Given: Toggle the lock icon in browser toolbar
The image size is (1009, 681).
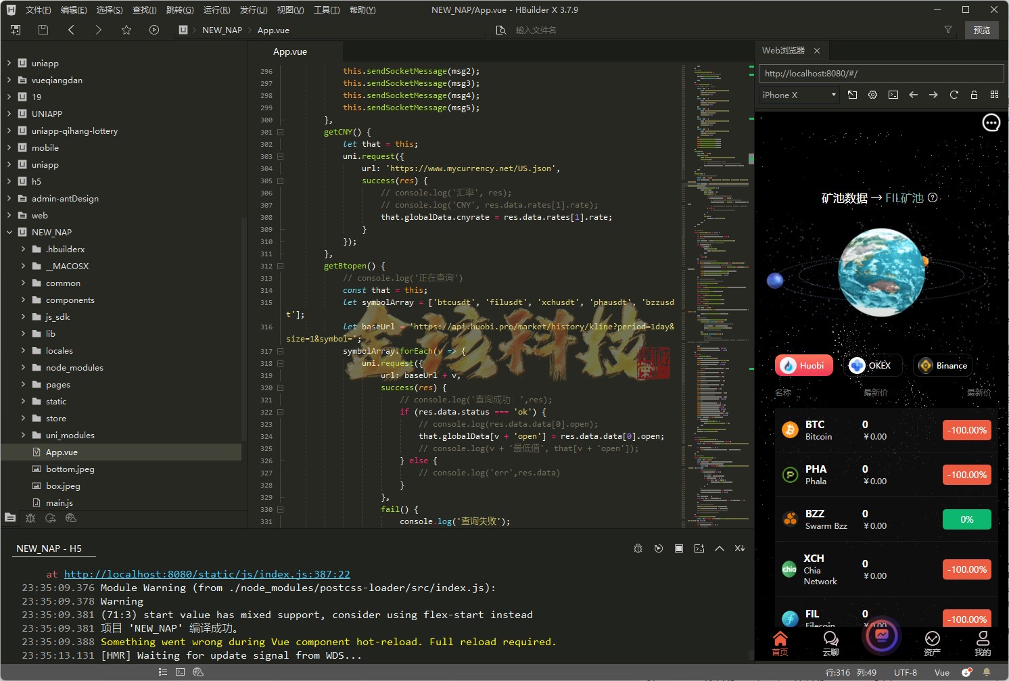Looking at the screenshot, I should pos(974,95).
